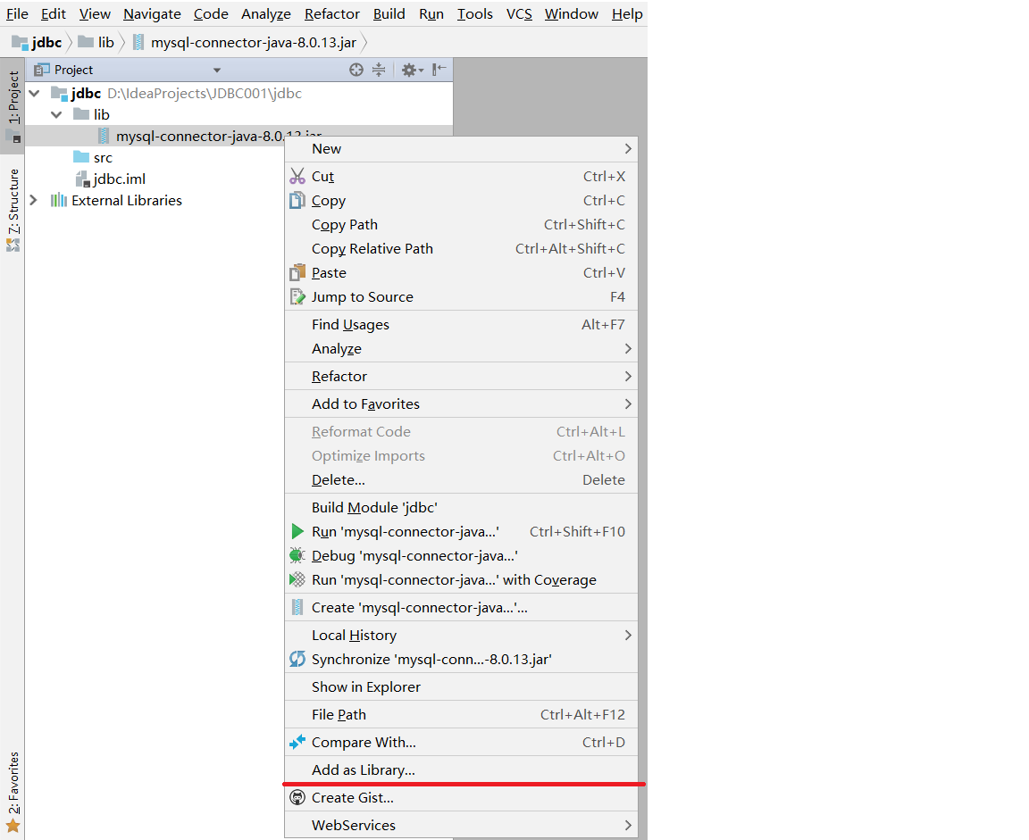The image size is (1029, 840).
Task: Click the green Run arrow for mysql-connector-java
Action: (297, 531)
